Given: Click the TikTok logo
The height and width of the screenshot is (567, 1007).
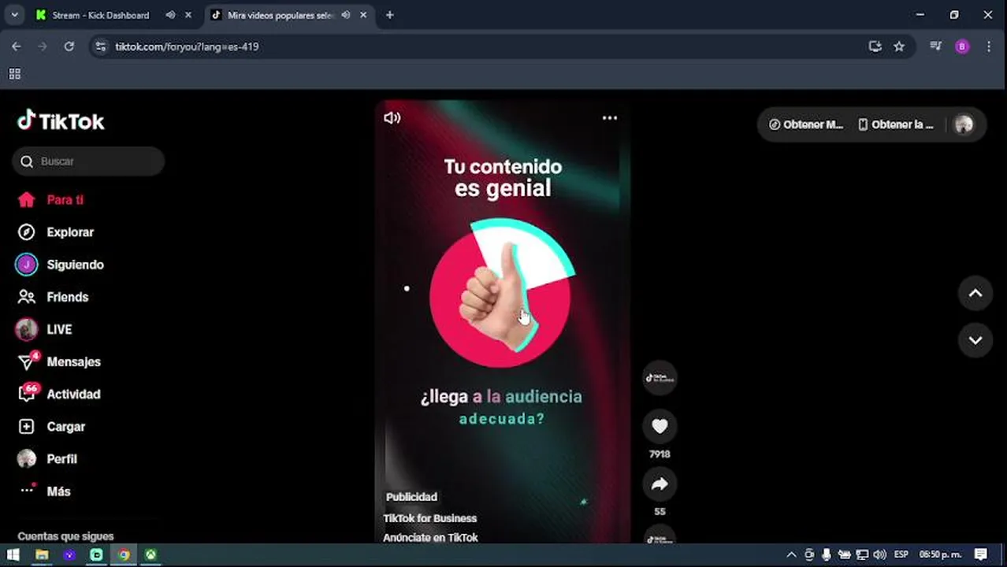Looking at the screenshot, I should [x=61, y=120].
